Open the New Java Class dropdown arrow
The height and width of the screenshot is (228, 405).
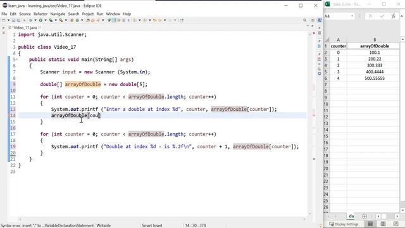coord(82,20)
